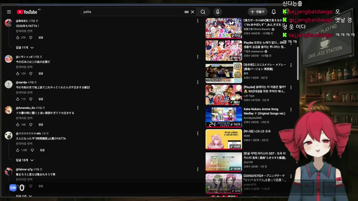
Task: Reply to @前田友仁 comment
Action: coord(41,37)
